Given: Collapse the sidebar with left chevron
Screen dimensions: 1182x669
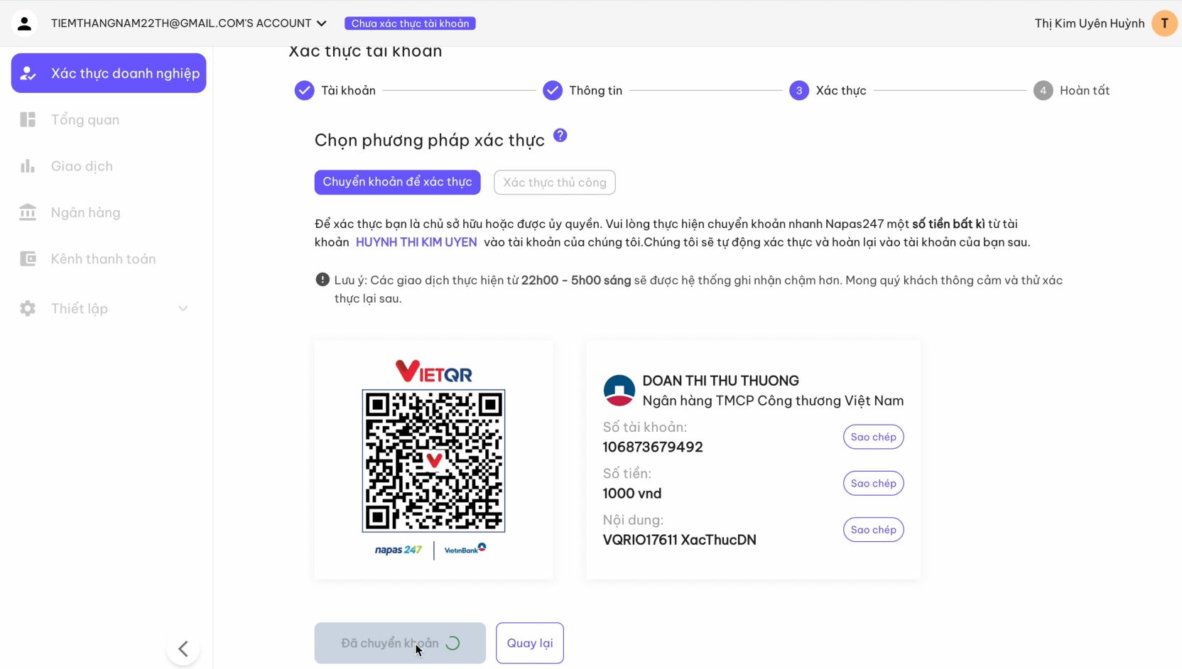Looking at the screenshot, I should coord(183,648).
